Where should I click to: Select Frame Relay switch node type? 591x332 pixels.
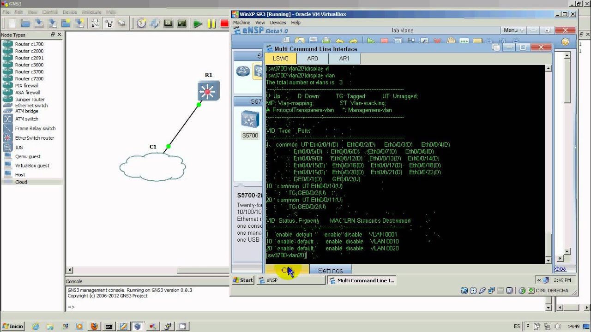click(35, 129)
